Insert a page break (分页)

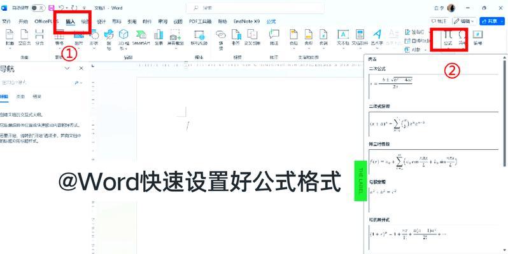click(x=39, y=37)
